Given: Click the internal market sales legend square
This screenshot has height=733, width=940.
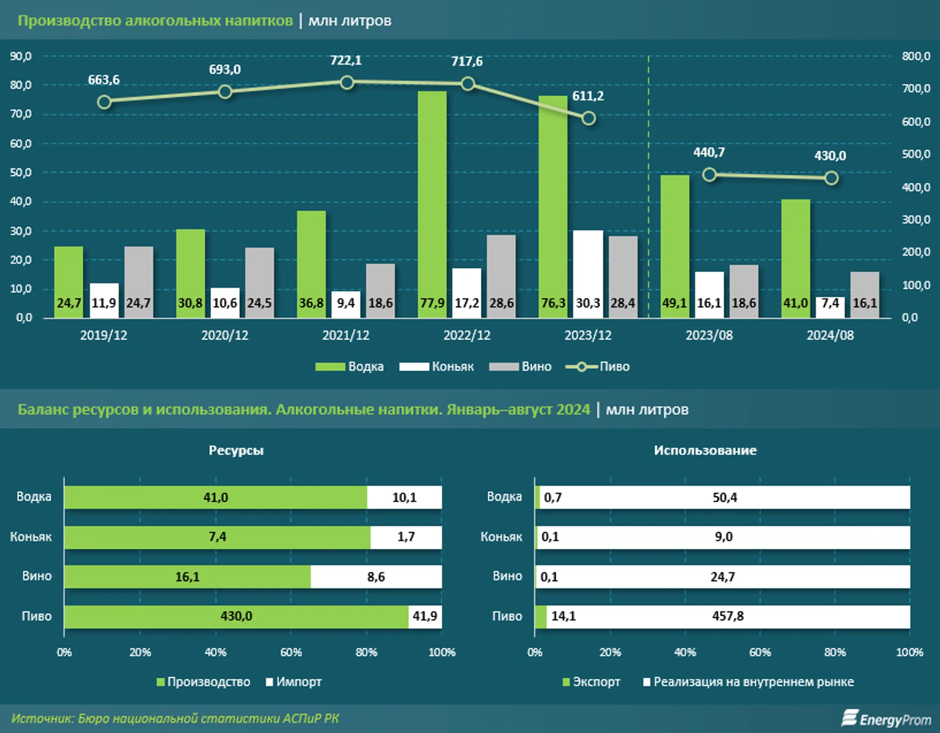Looking at the screenshot, I should click(x=647, y=682).
